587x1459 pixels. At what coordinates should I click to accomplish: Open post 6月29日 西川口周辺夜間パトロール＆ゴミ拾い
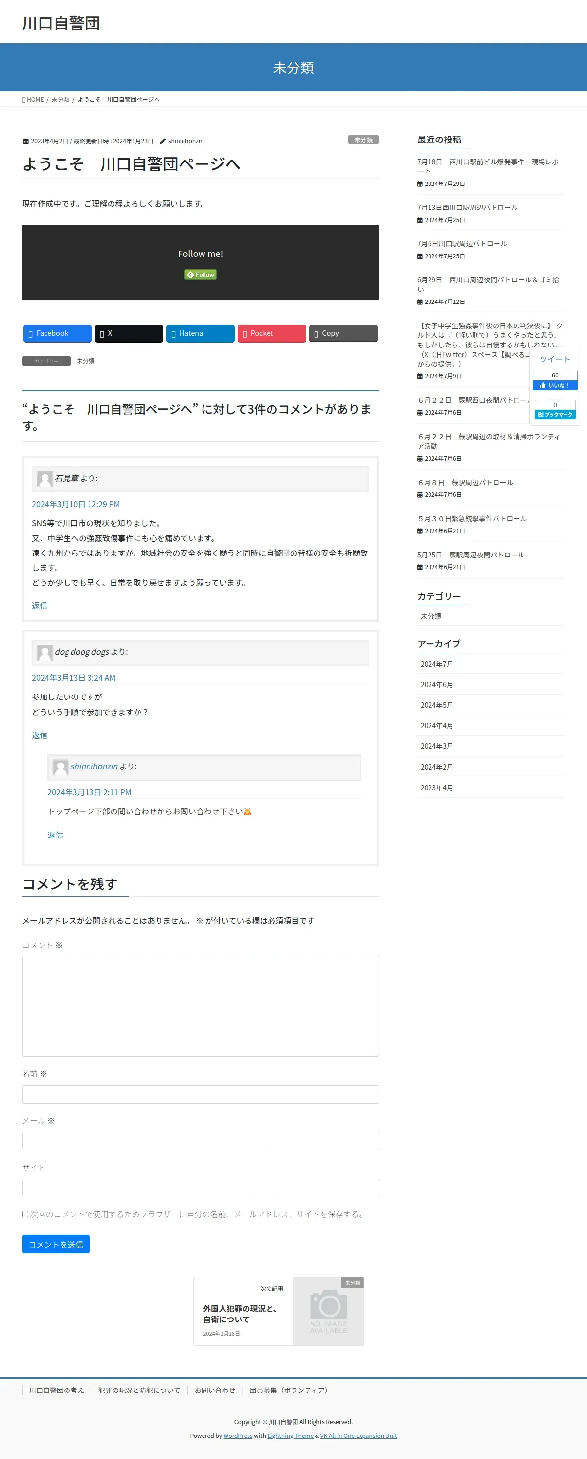coord(488,284)
